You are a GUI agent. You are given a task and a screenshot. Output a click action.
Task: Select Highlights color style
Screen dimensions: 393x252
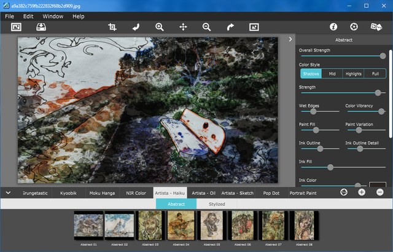click(354, 74)
